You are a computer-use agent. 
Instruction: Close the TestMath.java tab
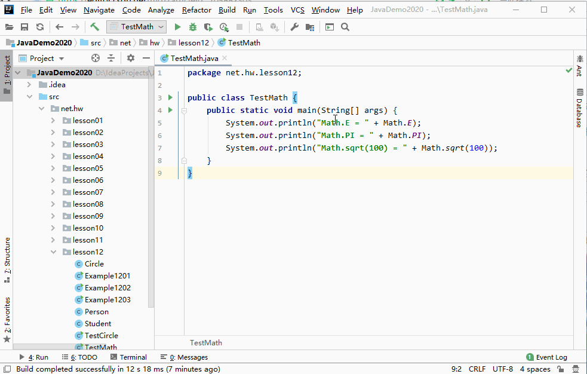(225, 58)
